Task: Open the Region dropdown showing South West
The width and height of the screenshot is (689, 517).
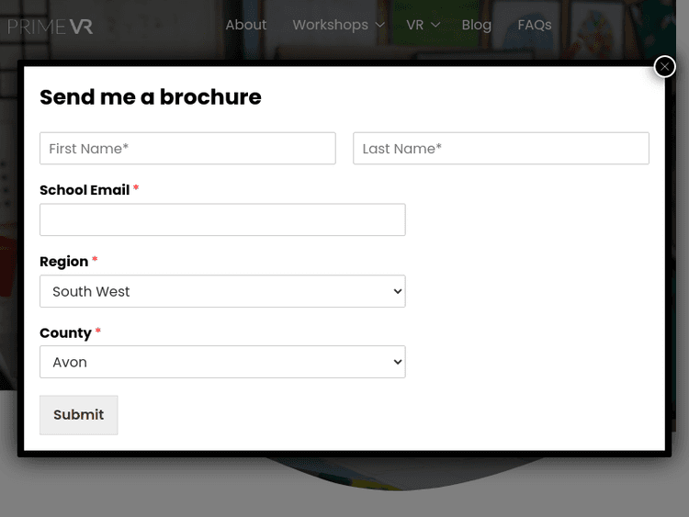Action: pos(222,291)
